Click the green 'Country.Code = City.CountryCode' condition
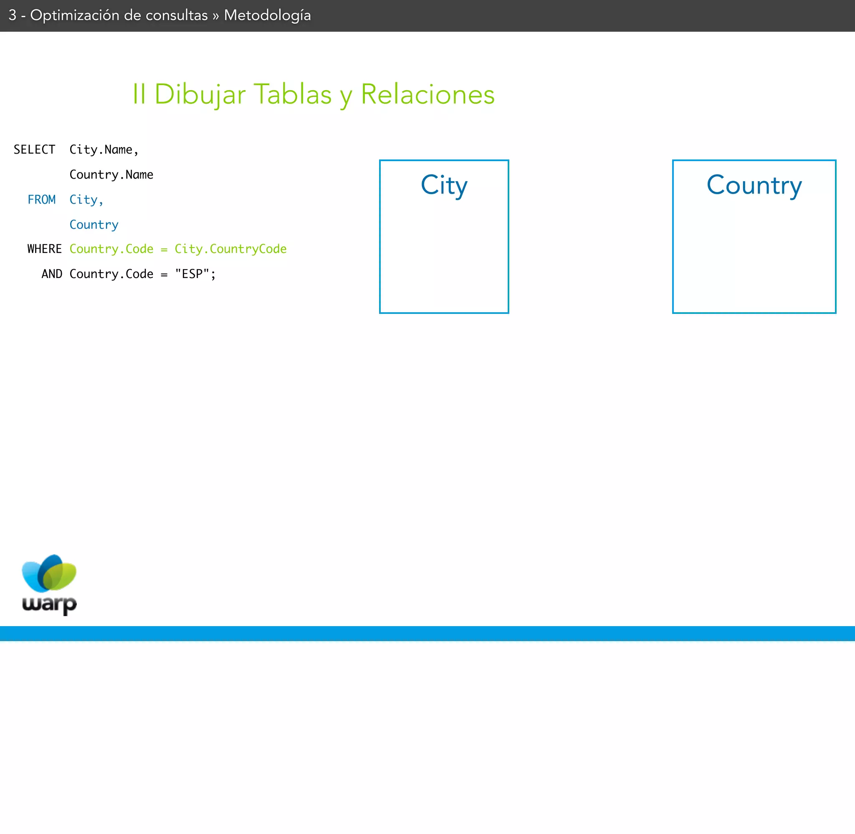The width and height of the screenshot is (855, 834). 178,249
